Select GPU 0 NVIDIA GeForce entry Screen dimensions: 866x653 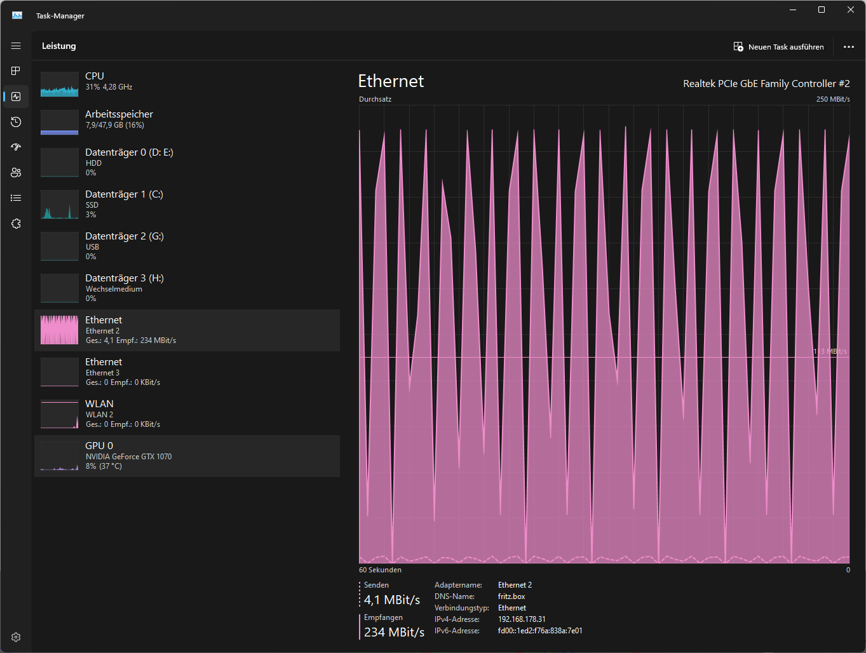(x=187, y=456)
